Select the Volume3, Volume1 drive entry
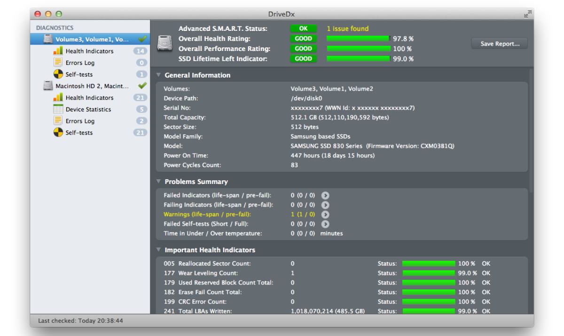564x336 pixels. pos(90,39)
